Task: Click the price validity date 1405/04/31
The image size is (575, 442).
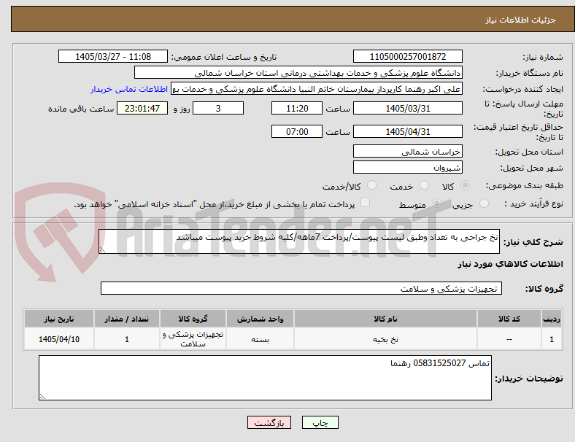Action: coord(408,131)
